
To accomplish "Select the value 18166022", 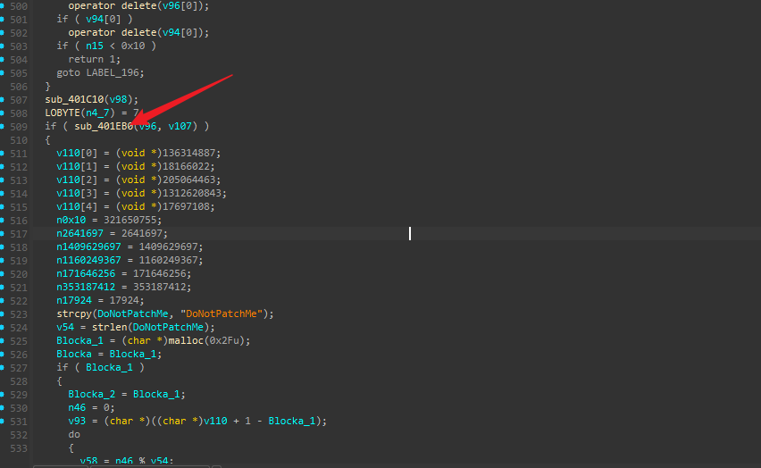I will point(187,166).
